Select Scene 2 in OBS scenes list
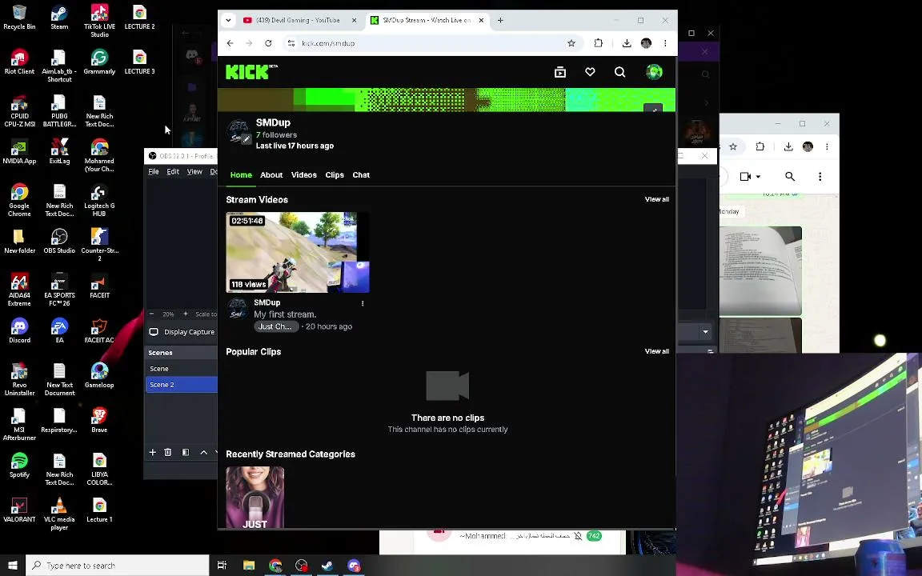The image size is (922, 576). point(182,384)
